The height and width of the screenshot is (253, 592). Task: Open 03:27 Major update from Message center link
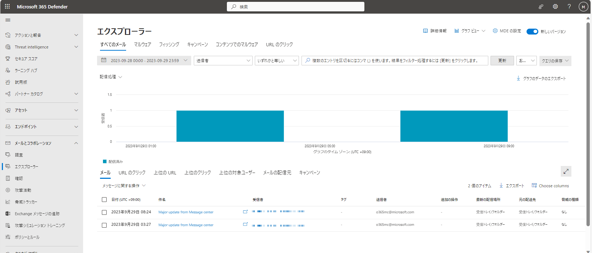(186, 225)
